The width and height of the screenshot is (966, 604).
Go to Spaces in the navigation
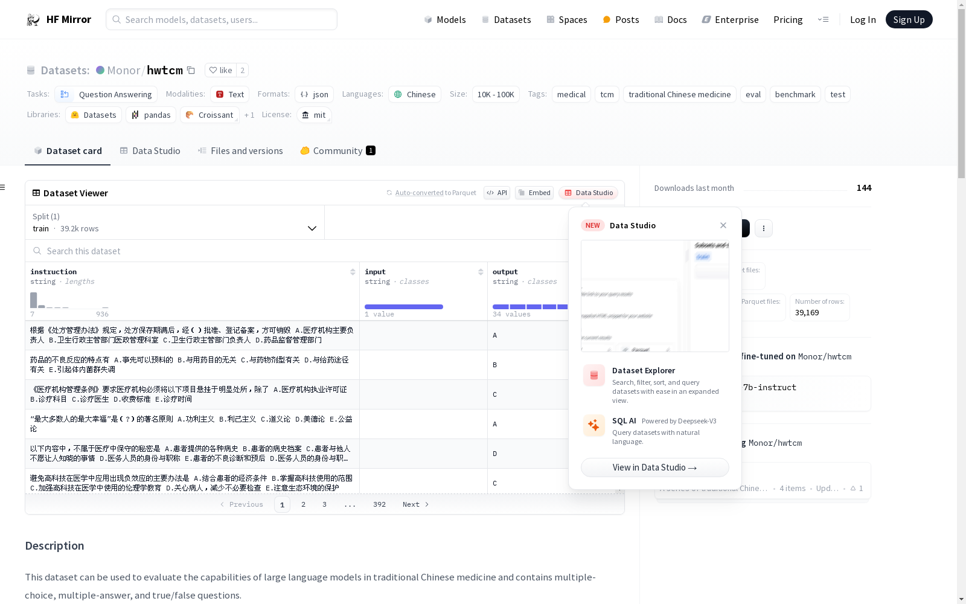(567, 19)
